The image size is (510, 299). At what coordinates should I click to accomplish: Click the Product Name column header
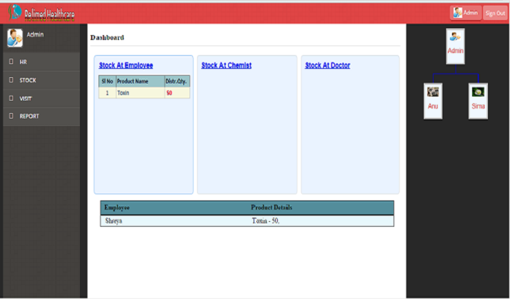[132, 81]
